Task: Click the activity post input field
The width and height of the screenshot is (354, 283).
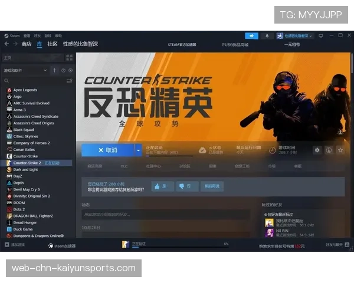Action: (x=166, y=215)
